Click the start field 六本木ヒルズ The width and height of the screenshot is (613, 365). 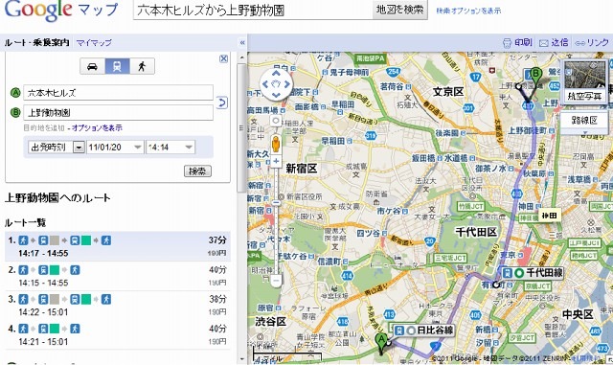[118, 93]
